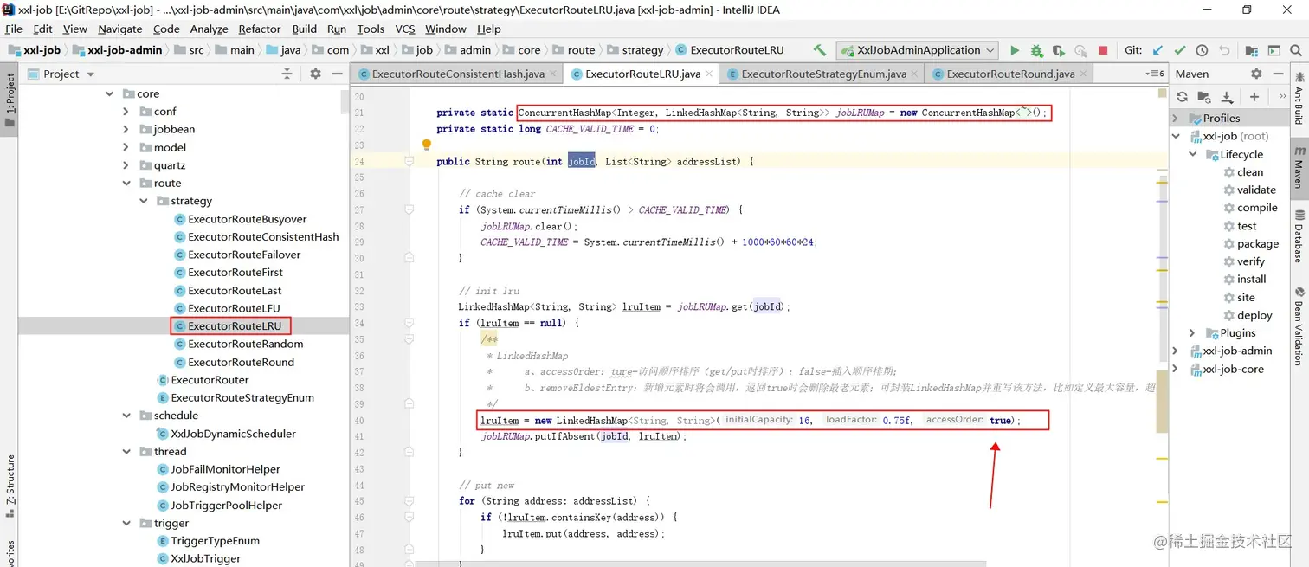Viewport: 1309px width, 567px height.
Task: Click the intention light bulb in editor gutter
Action: 427,145
